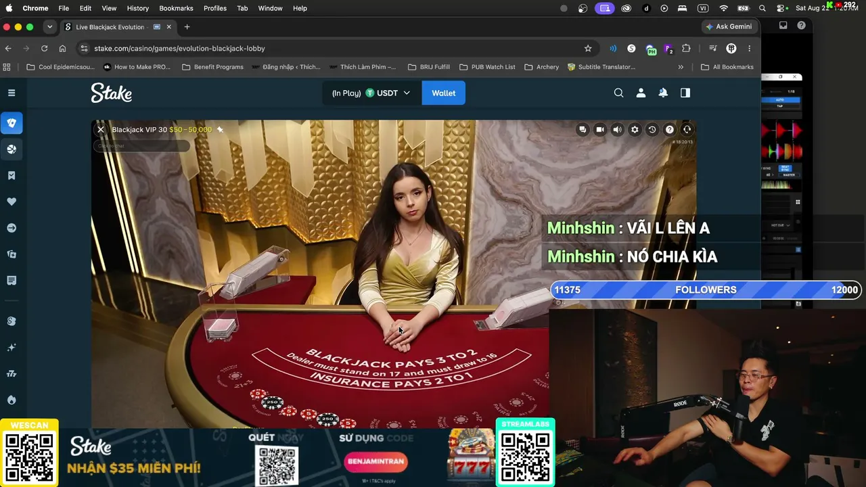Open the File menu
This screenshot has height=487, width=866.
(64, 8)
